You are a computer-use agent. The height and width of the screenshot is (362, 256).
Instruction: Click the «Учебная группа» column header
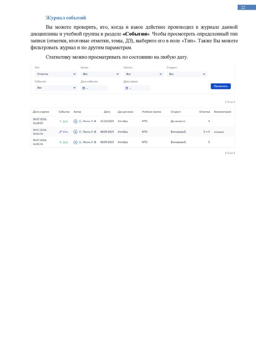point(152,112)
